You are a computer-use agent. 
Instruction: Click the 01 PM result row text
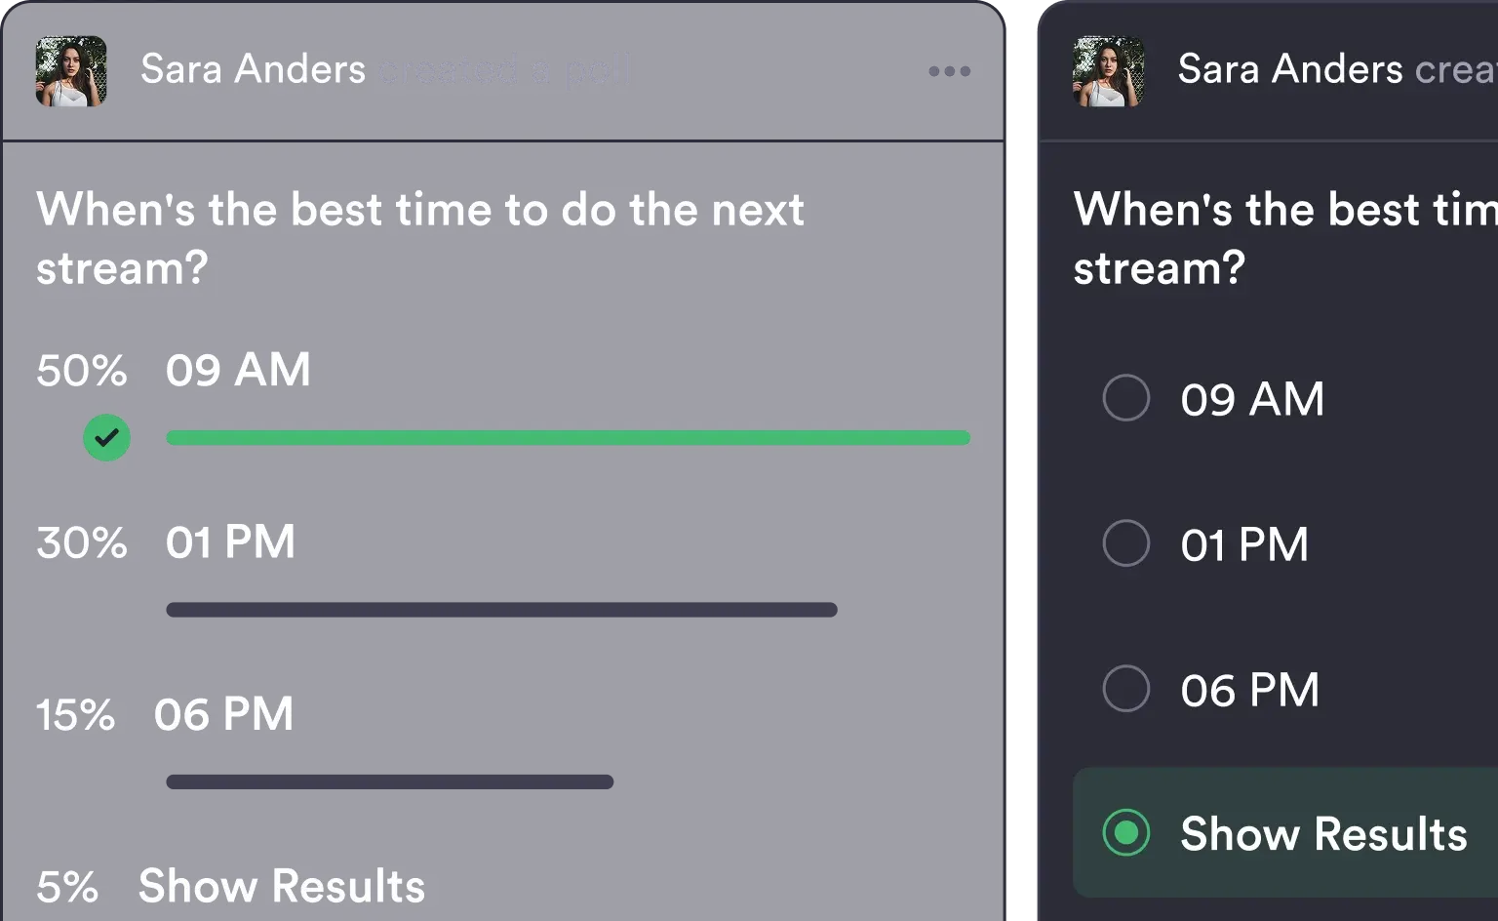pos(230,542)
